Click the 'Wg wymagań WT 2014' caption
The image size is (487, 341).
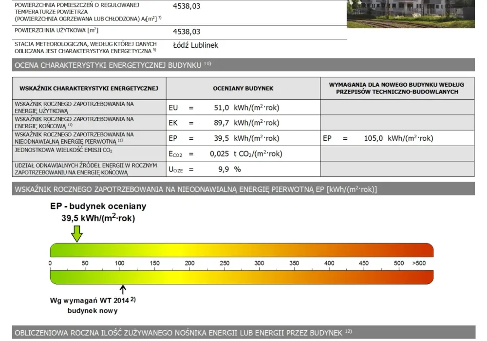[x=93, y=300]
